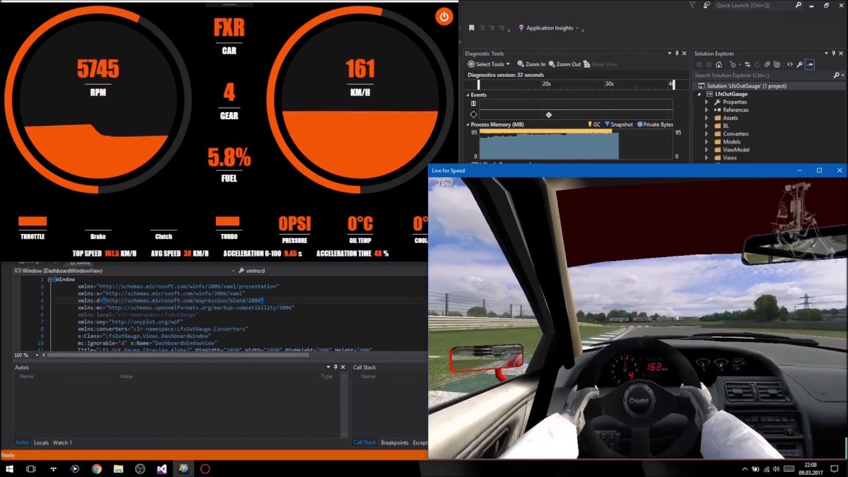
Task: Click the Home icon in Solution Explorer toolbar
Action: click(719, 64)
